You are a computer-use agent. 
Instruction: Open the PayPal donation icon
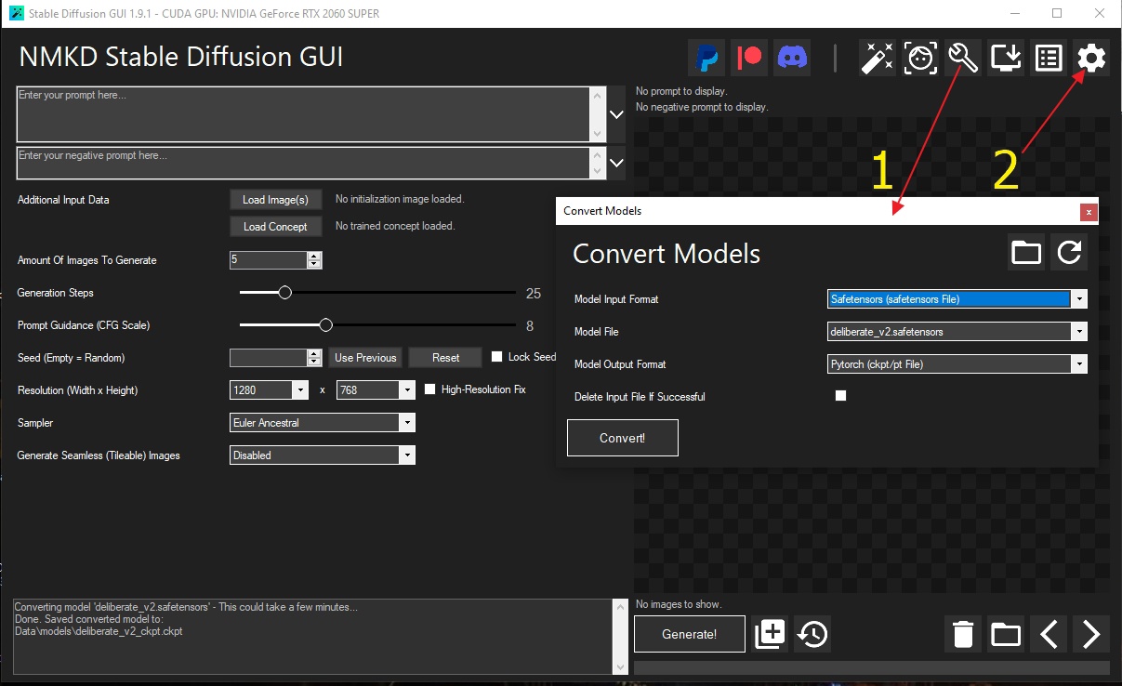click(706, 58)
